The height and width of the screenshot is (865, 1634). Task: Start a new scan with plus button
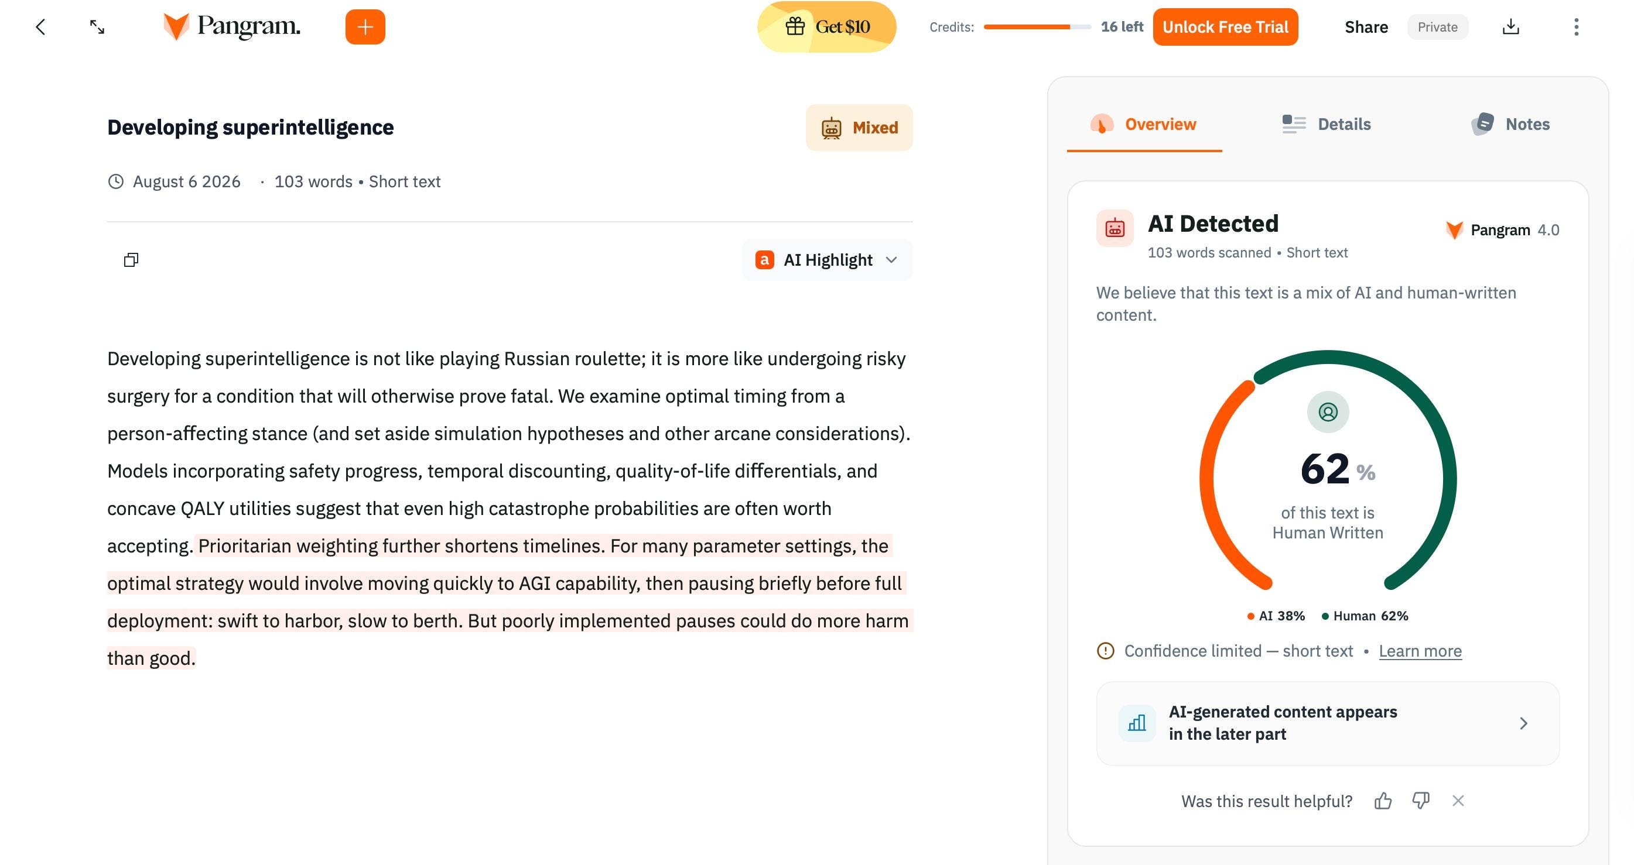tap(365, 26)
